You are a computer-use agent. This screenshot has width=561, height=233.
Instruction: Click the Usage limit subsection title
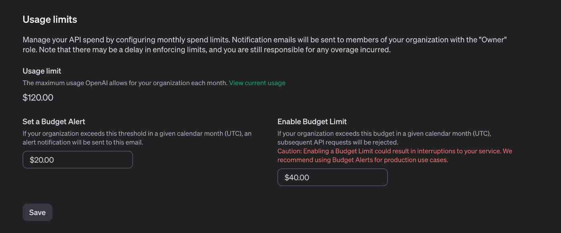pyautogui.click(x=42, y=71)
